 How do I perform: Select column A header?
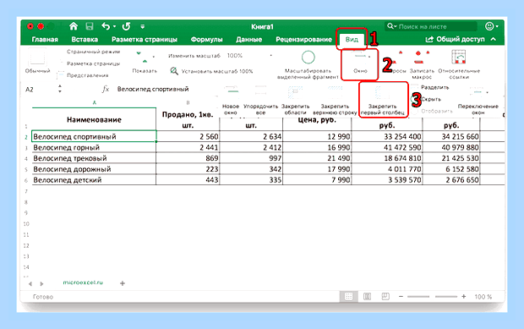[x=95, y=103]
